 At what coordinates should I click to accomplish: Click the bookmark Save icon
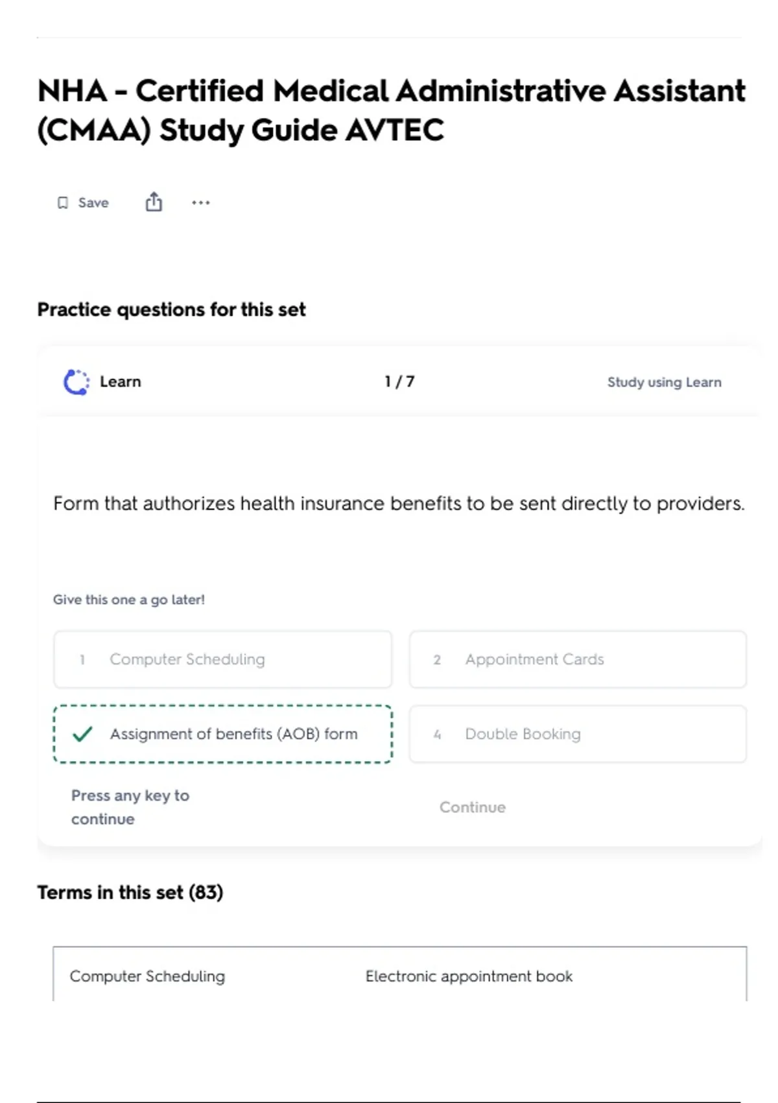tap(63, 203)
